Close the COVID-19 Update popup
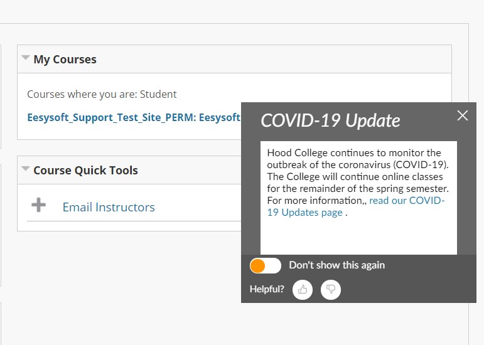484x345 pixels. 463,115
